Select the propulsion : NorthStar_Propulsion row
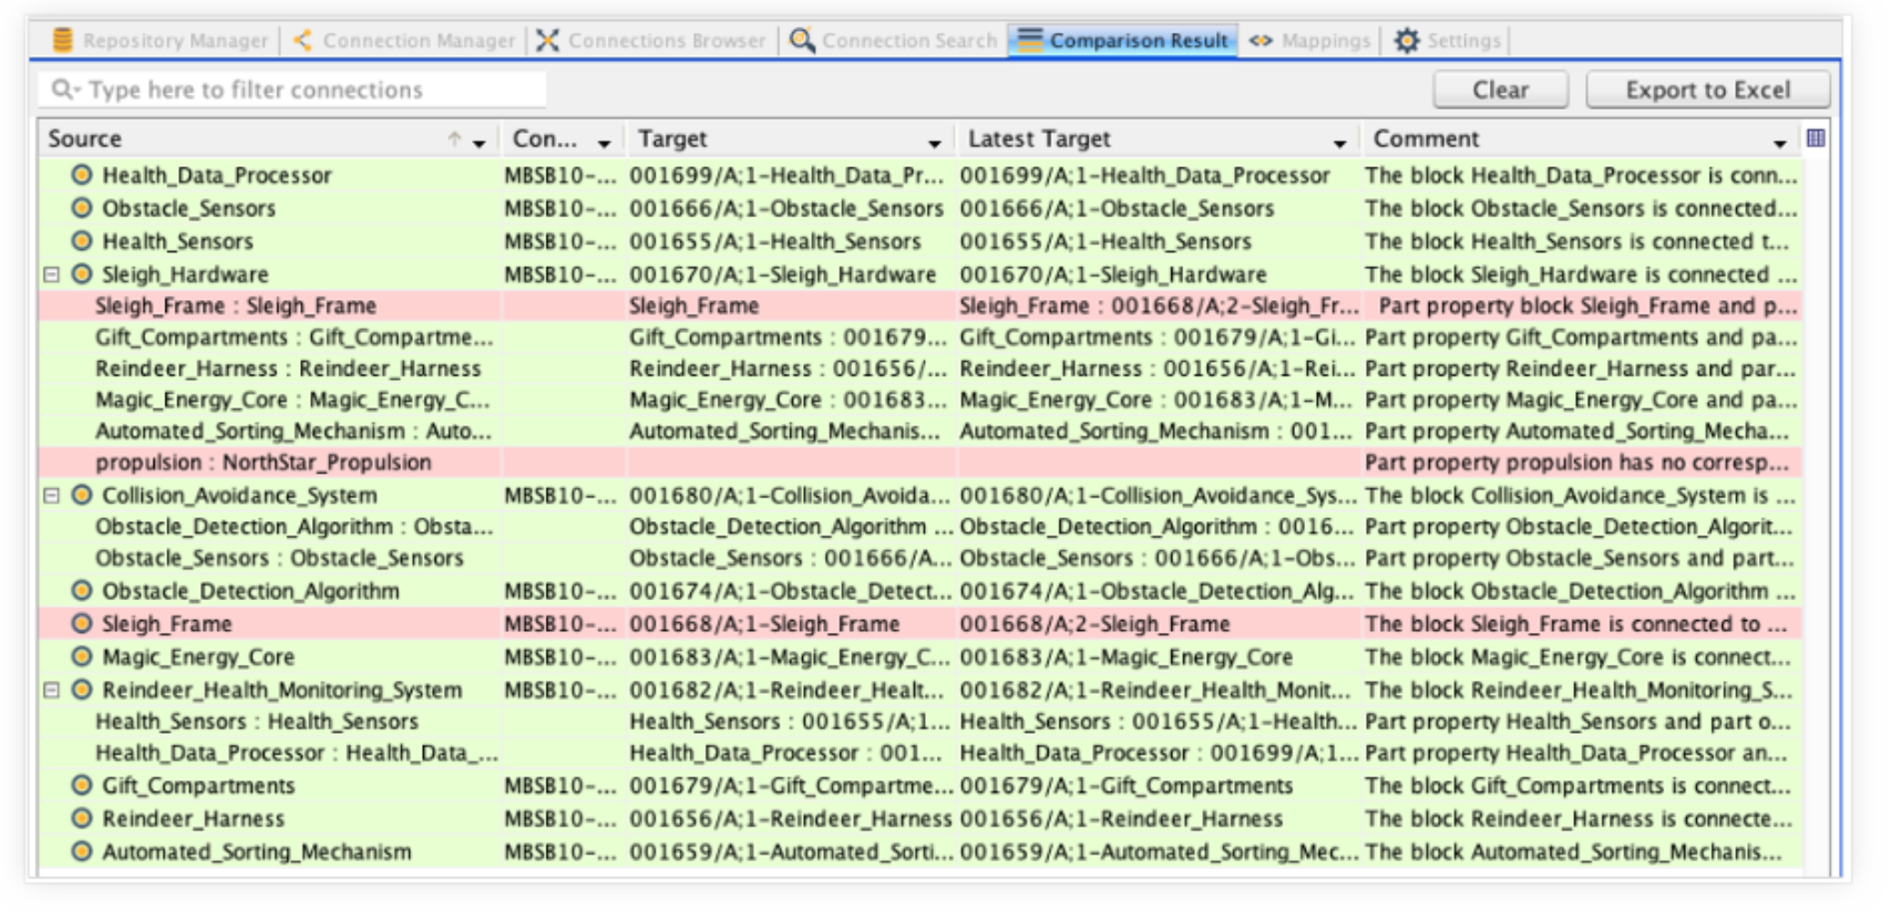 click(264, 462)
